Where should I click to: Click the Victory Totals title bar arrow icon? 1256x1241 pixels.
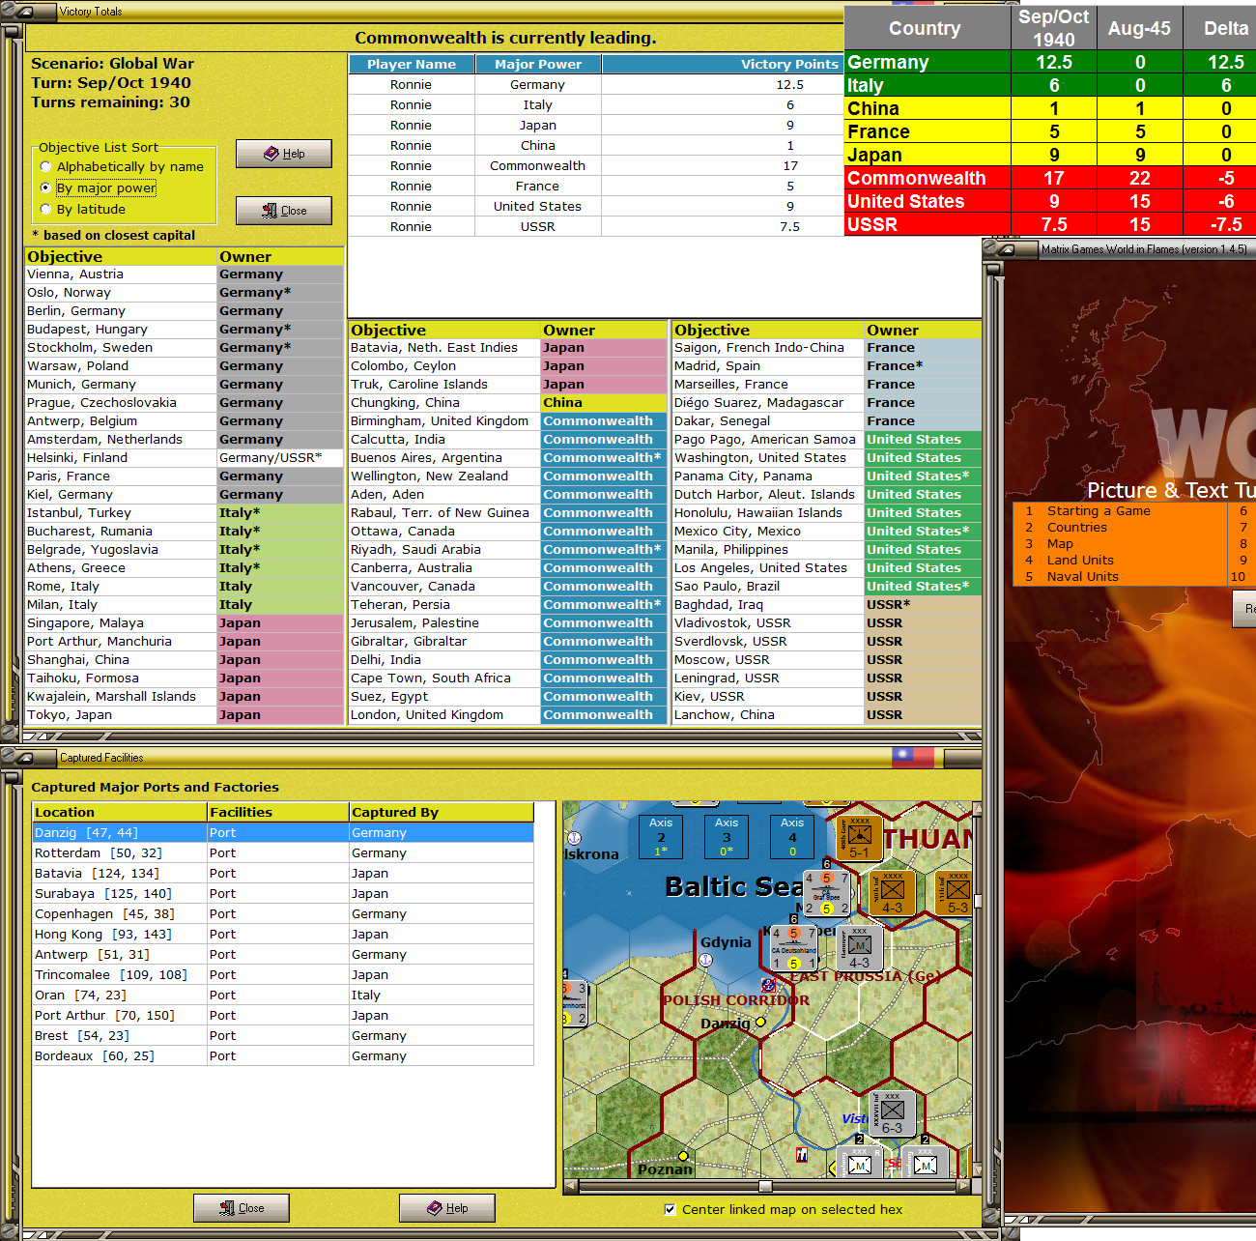coord(23,12)
